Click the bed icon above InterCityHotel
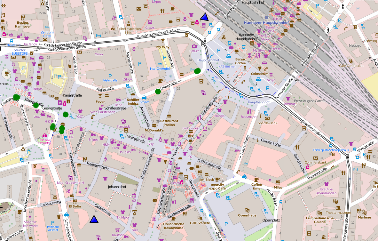 (160, 64)
